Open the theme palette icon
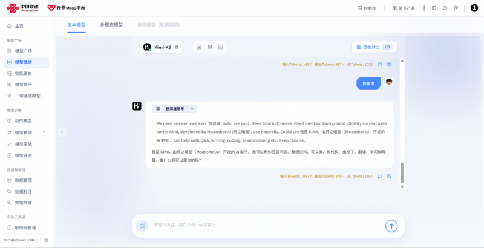Screen dimensions: 484x248 [x=456, y=8]
